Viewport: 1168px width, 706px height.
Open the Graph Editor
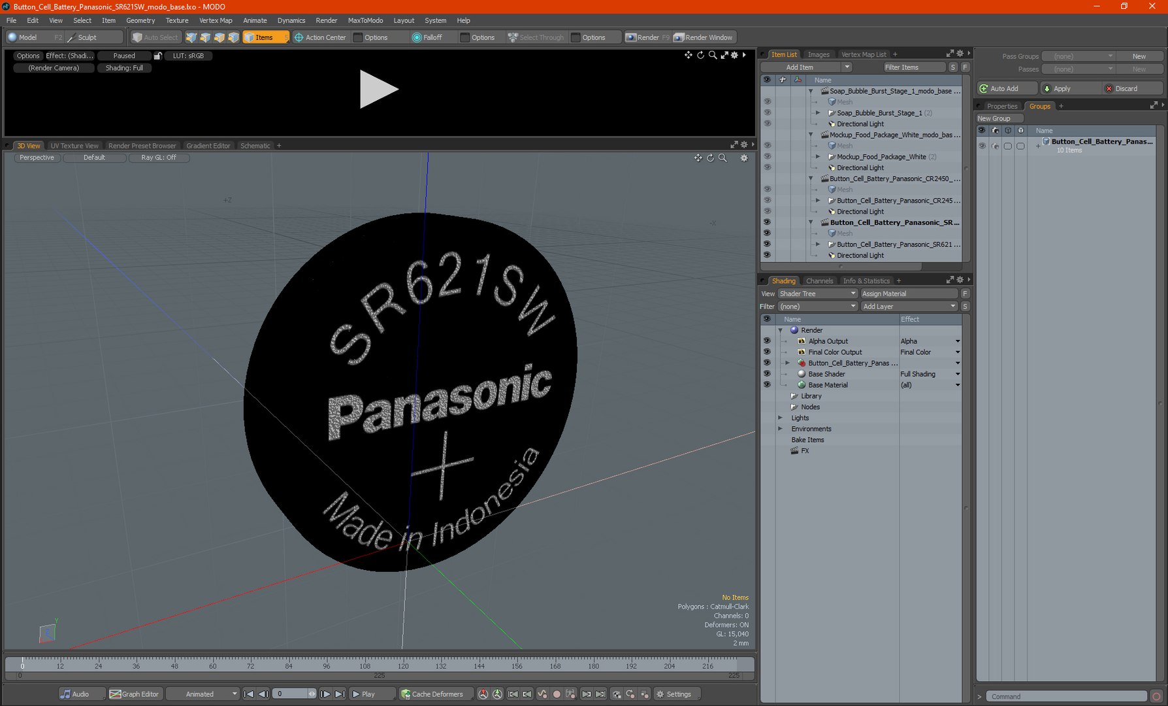tap(135, 694)
